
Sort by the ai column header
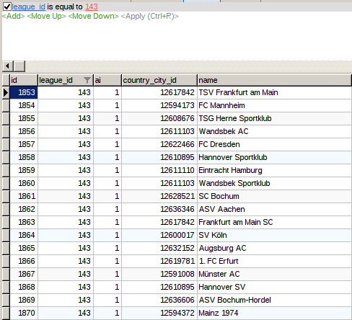[107, 80]
